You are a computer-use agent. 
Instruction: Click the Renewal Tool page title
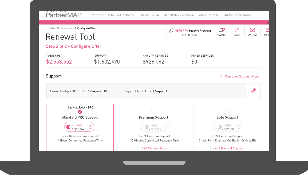(70, 37)
